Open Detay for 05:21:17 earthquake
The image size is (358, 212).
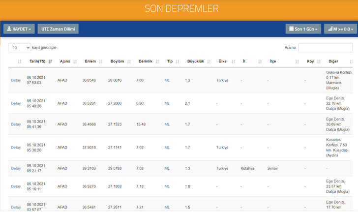pyautogui.click(x=16, y=168)
